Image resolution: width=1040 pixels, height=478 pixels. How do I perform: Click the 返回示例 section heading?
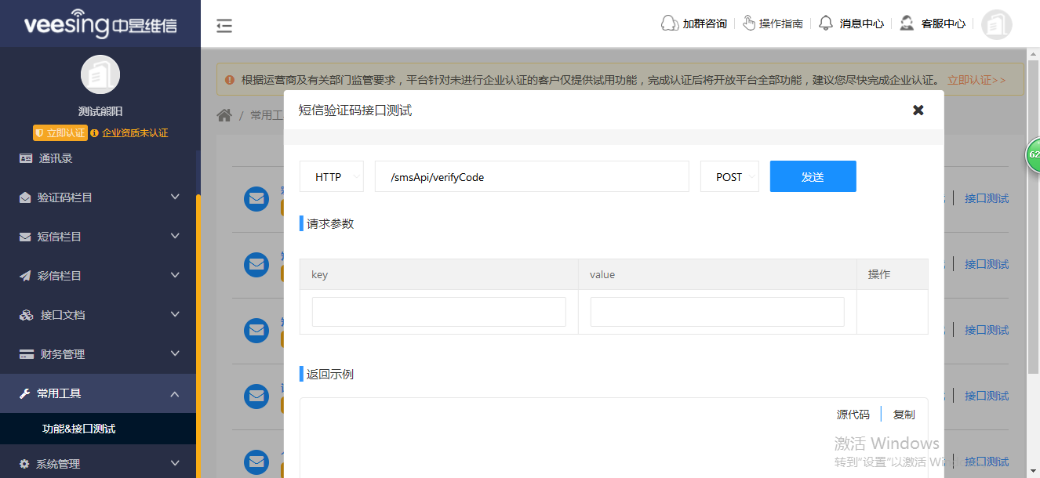point(330,374)
